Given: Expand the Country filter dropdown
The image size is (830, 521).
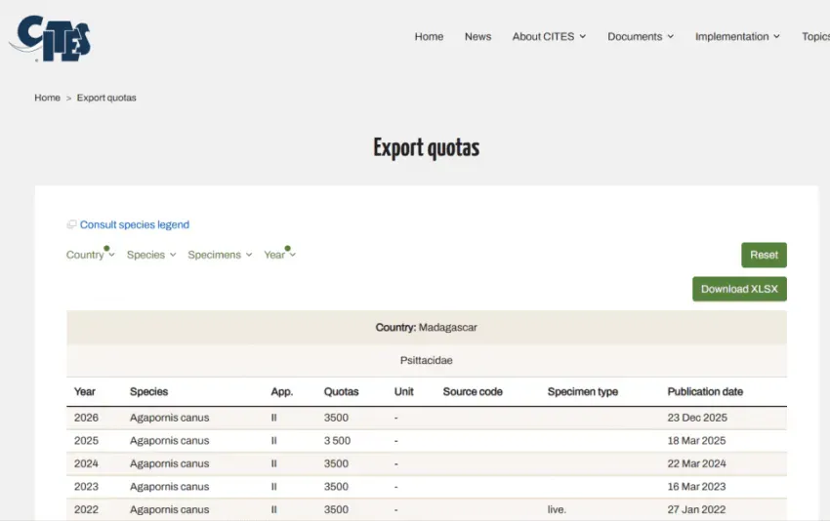Looking at the screenshot, I should [90, 255].
